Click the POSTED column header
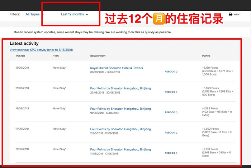The height and width of the screenshot is (168, 251). click(20, 56)
